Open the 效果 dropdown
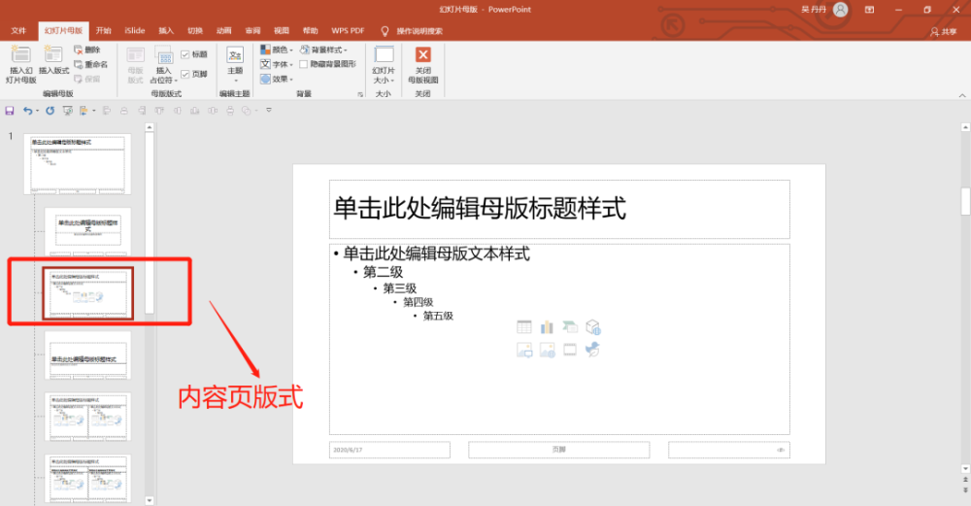This screenshot has width=971, height=506. pyautogui.click(x=276, y=80)
